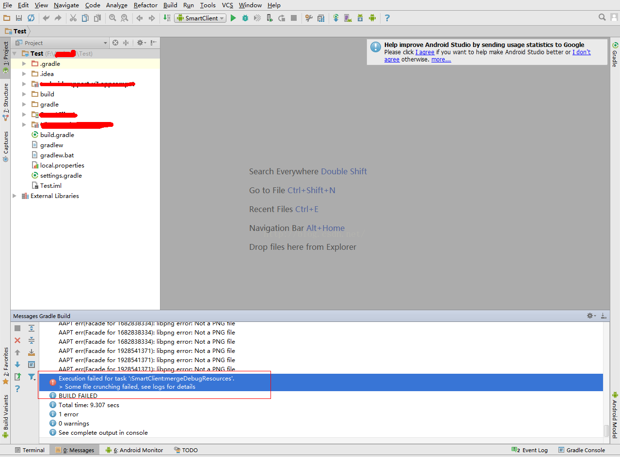Open Project panel gear settings menu

(x=141, y=43)
